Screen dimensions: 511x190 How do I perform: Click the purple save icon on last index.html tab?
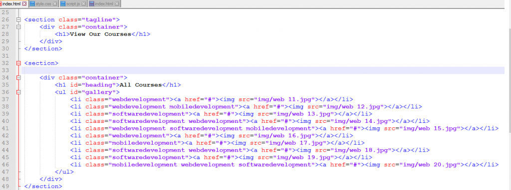[92, 3]
